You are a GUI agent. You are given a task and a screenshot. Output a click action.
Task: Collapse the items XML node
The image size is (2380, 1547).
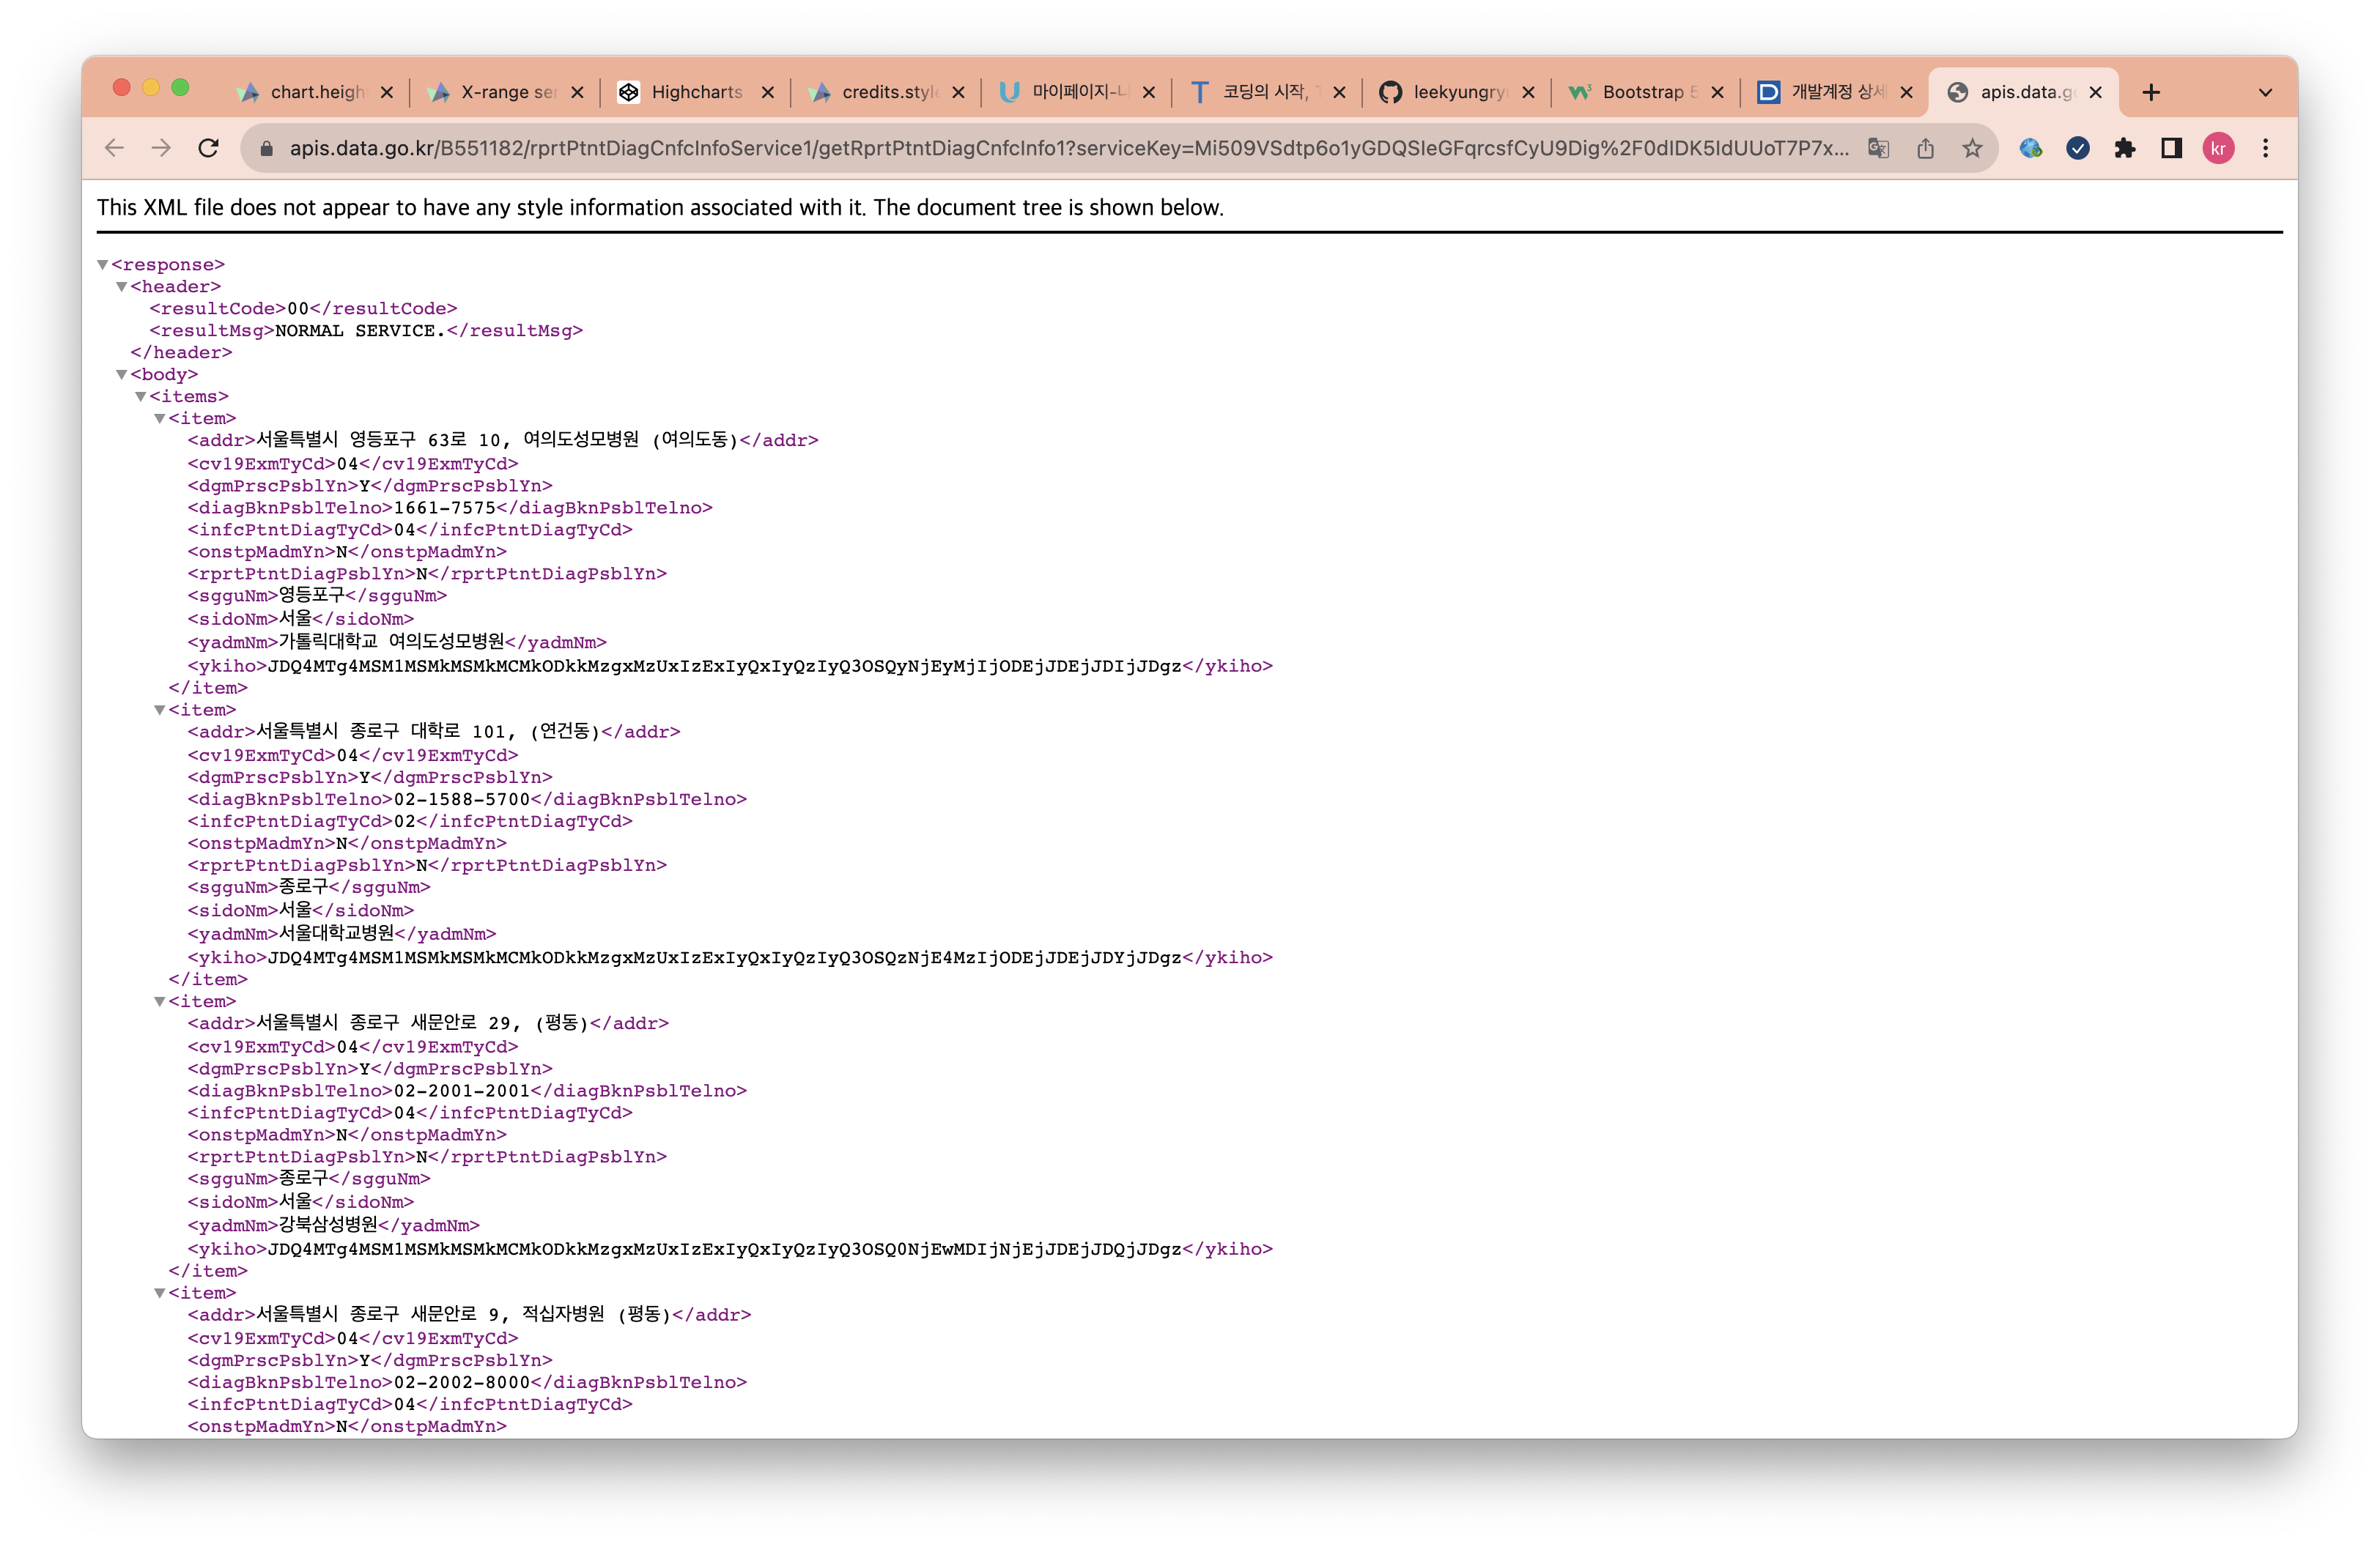click(x=140, y=397)
